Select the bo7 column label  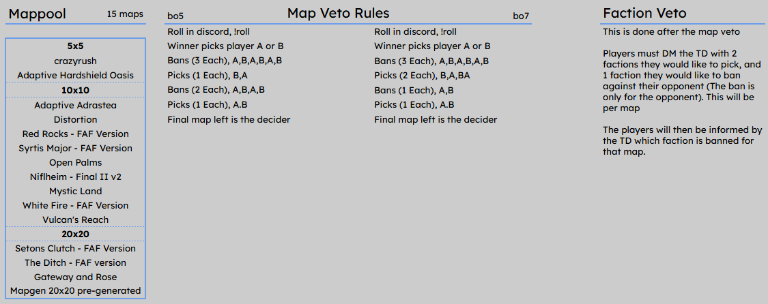click(521, 16)
